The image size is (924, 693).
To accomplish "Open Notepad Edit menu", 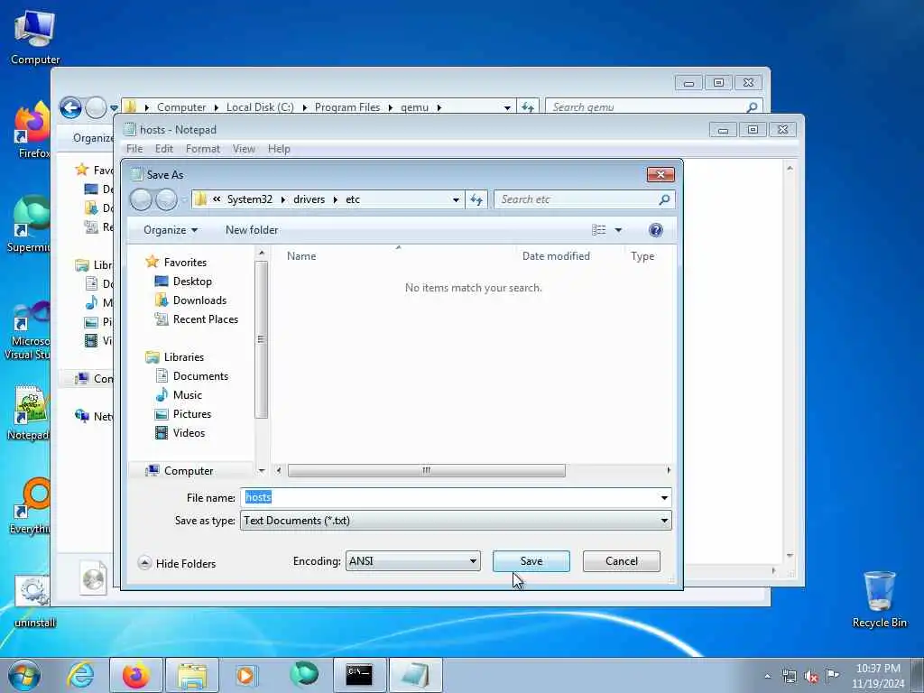I will [x=164, y=149].
